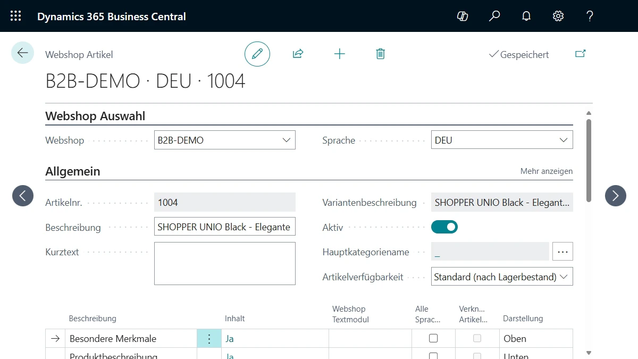Check Verknüpfte Artikel box for Besondere Merkmale
Viewport: 638px width, 359px height.
[x=477, y=338]
